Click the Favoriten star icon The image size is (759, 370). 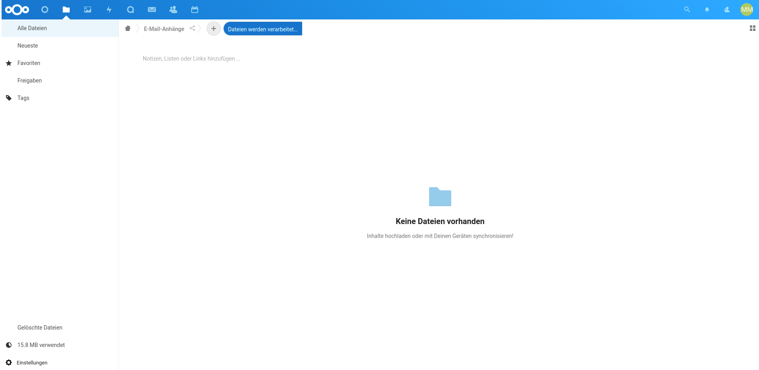[x=9, y=63]
